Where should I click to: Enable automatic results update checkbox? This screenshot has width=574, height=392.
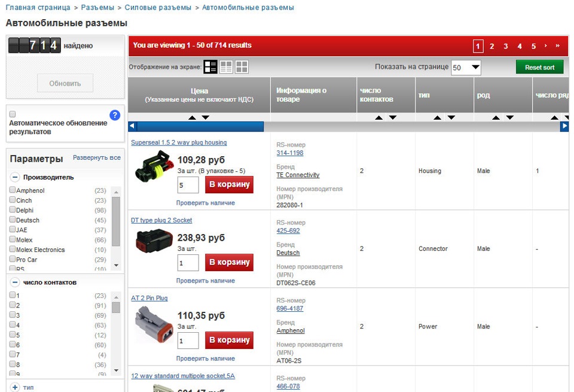tap(13, 114)
